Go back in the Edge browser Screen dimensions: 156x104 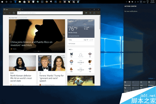point(5,13)
